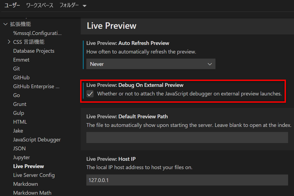Open the フォルダー tab dropdown arrow
This screenshot has height=196, width=294.
click(84, 6)
